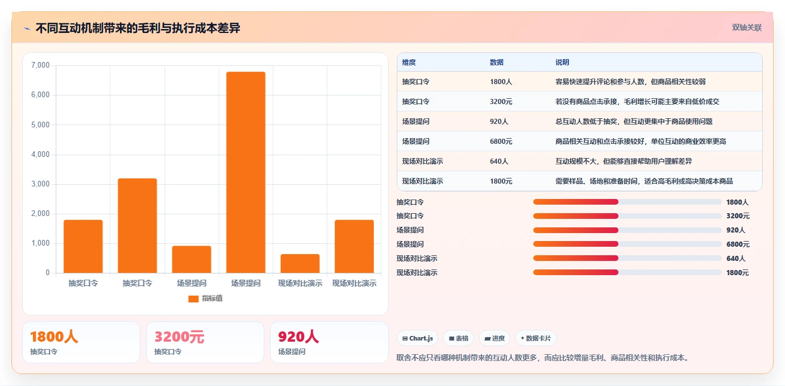Click the 抽奖口令 chart bar reaching 3,200
Viewport: 785px width, 386px height.
pos(138,226)
